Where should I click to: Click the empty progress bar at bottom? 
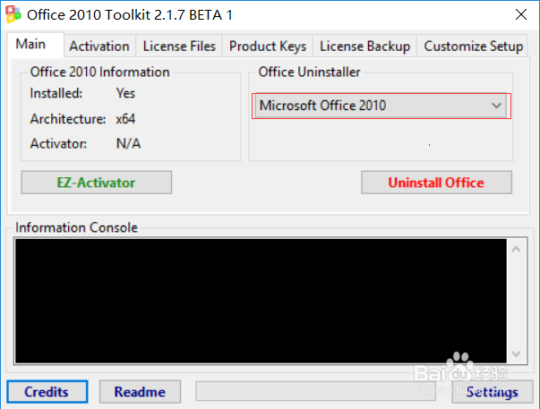click(322, 392)
